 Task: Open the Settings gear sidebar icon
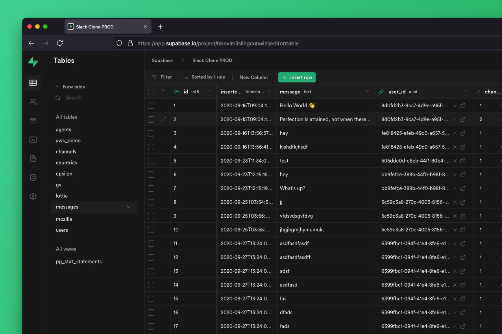pos(33,196)
